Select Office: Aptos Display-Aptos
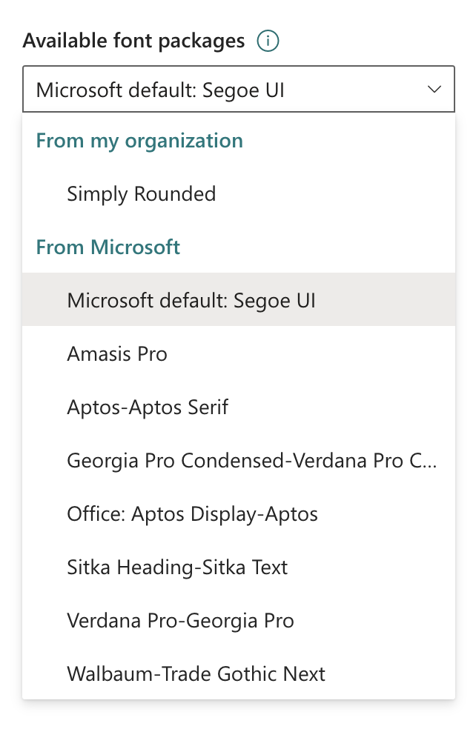 [x=192, y=514]
